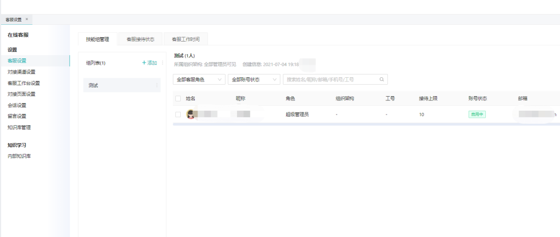This screenshot has height=237, width=560.
Task: Open the 全部客服角色 dropdown
Action: tap(199, 79)
